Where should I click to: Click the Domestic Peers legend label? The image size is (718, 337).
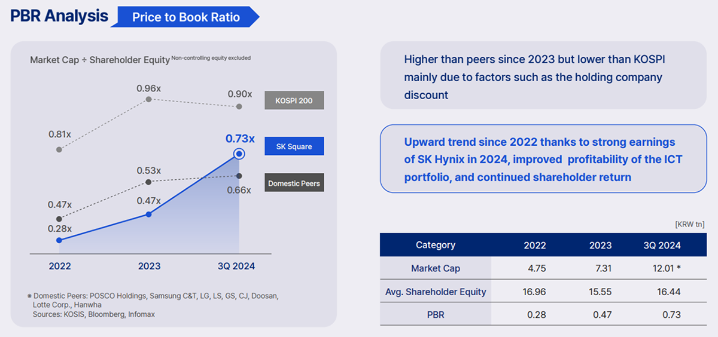[294, 183]
